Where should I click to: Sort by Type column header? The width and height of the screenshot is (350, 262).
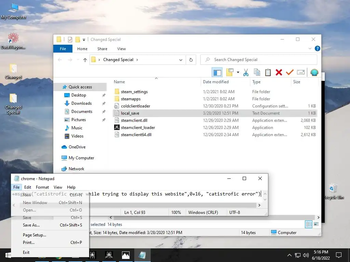pos(256,82)
